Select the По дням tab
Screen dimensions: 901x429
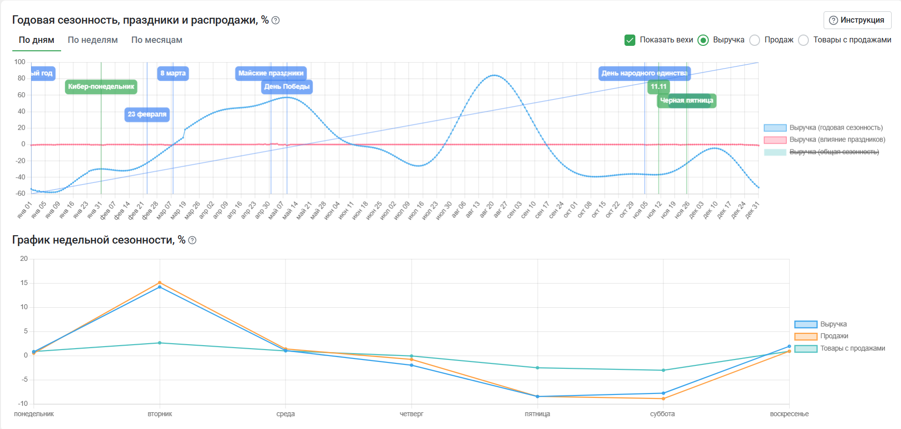pos(36,40)
